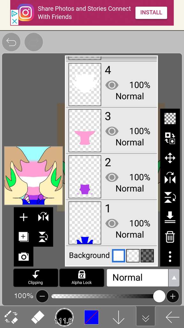Select the eraser tool
The width and height of the screenshot is (184, 328).
coord(38,317)
